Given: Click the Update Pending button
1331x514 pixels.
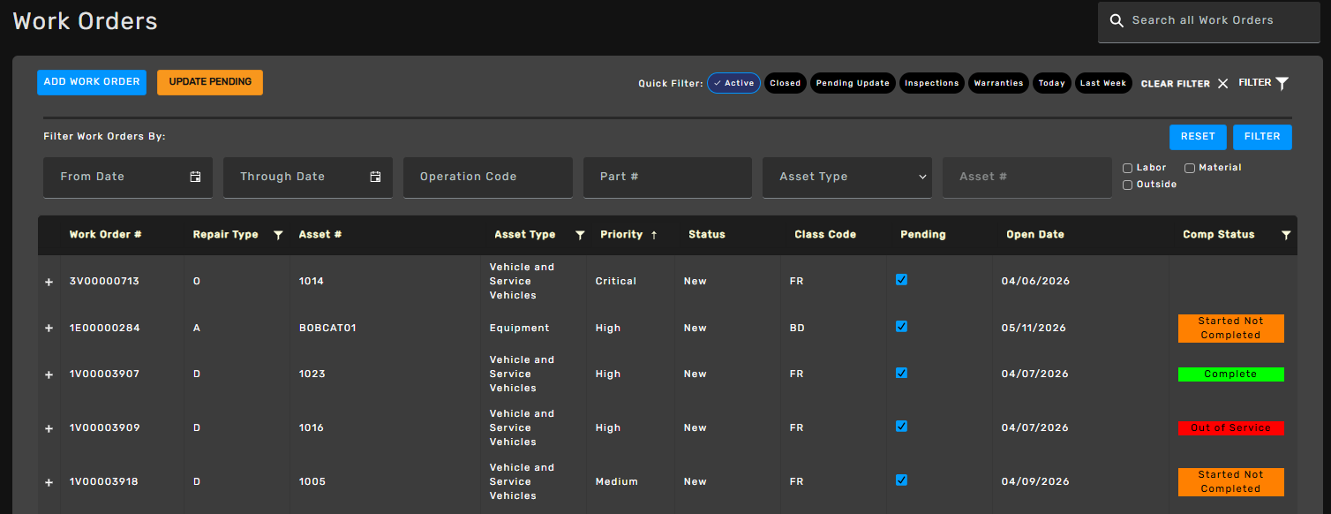Looking at the screenshot, I should pyautogui.click(x=210, y=82).
